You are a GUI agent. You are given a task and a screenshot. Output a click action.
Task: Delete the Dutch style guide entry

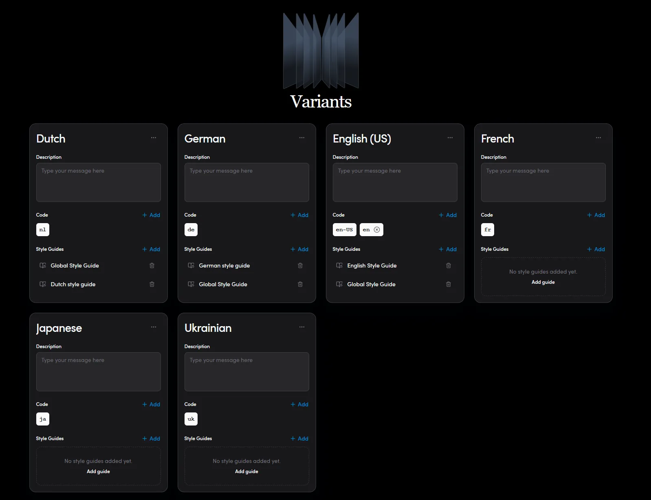coord(152,284)
